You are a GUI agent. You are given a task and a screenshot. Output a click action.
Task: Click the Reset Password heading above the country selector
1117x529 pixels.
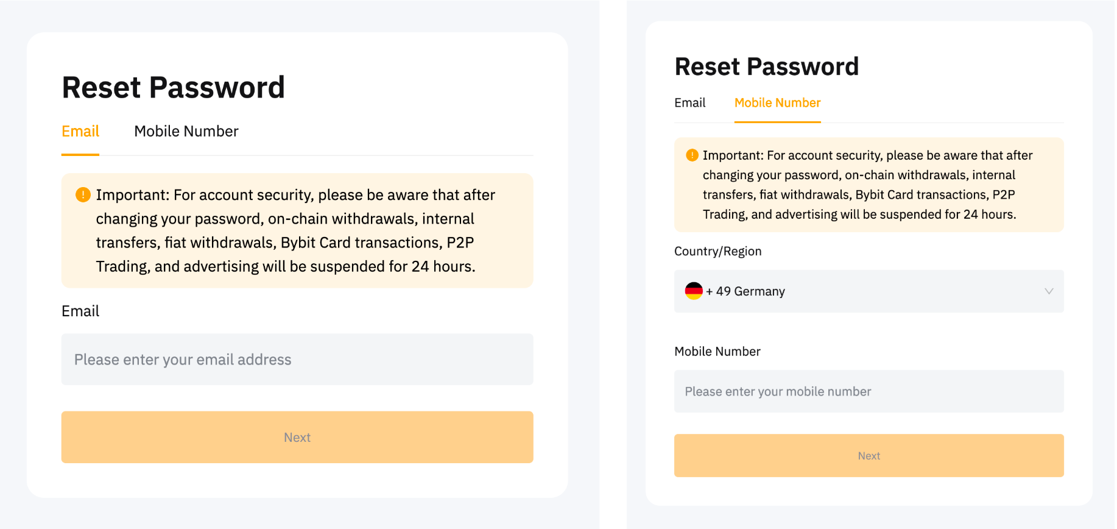[x=766, y=67]
